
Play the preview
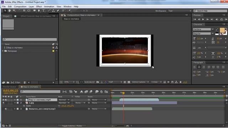pyautogui.click(x=203, y=19)
